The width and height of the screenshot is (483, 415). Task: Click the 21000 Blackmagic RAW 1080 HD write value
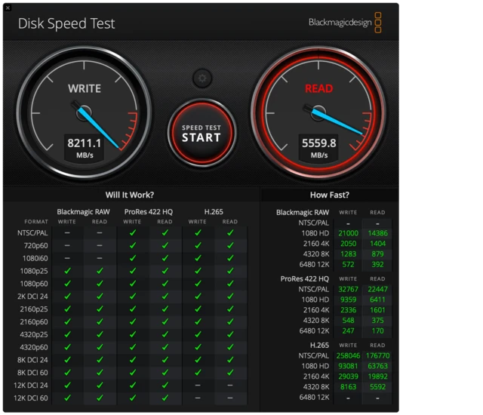point(349,233)
